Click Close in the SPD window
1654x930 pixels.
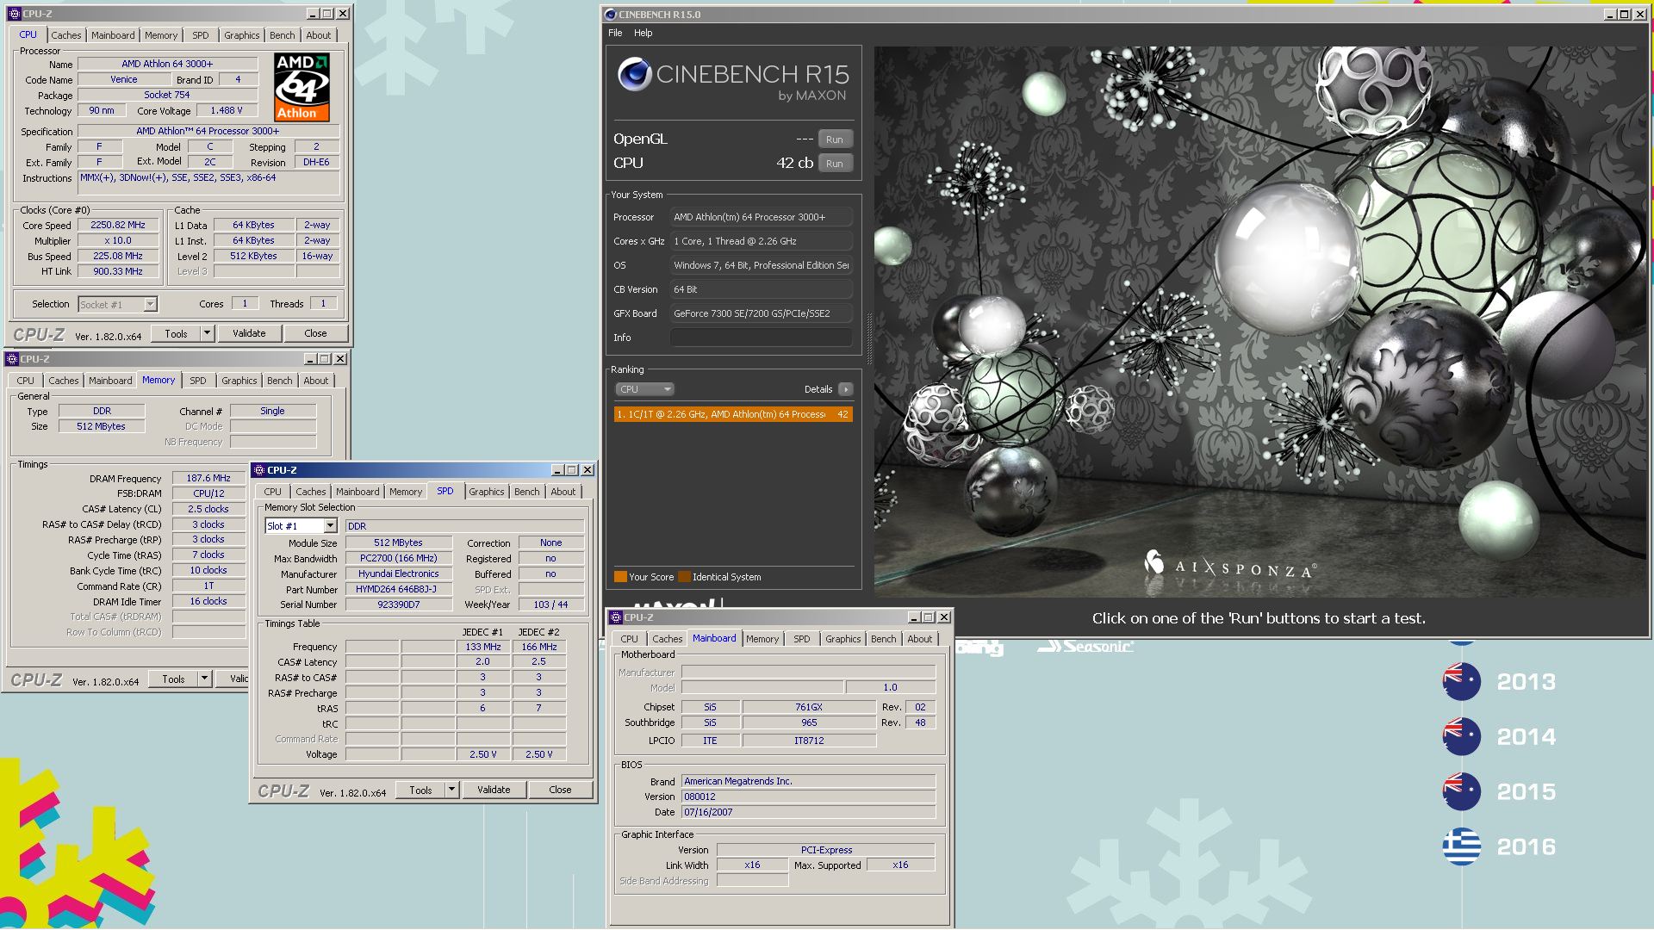(560, 790)
